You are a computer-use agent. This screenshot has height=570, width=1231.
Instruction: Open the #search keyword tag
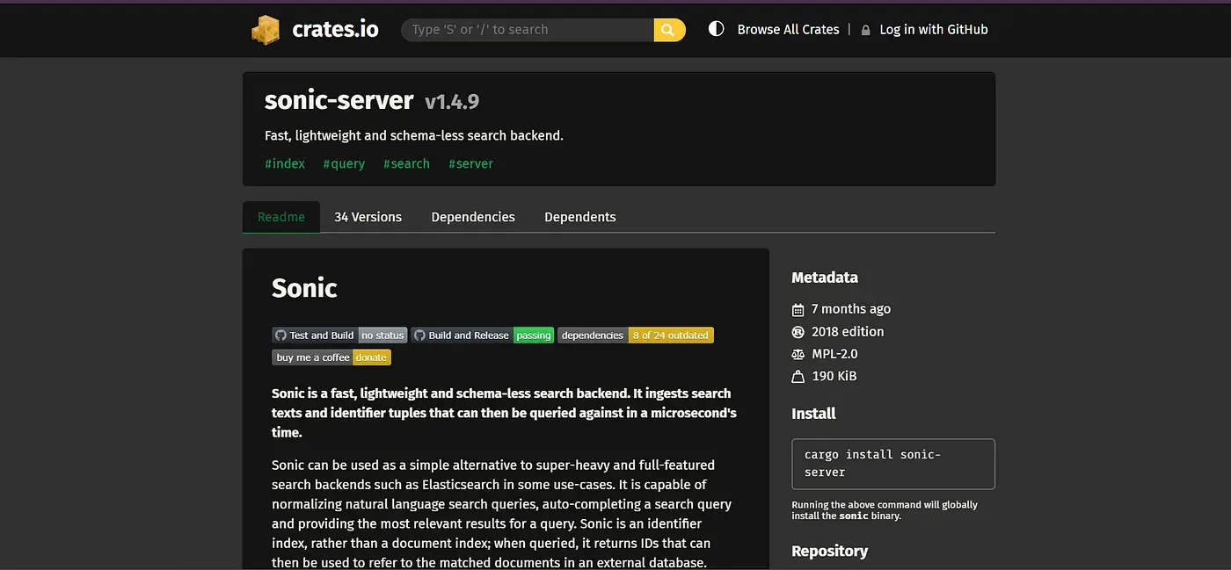click(x=406, y=163)
